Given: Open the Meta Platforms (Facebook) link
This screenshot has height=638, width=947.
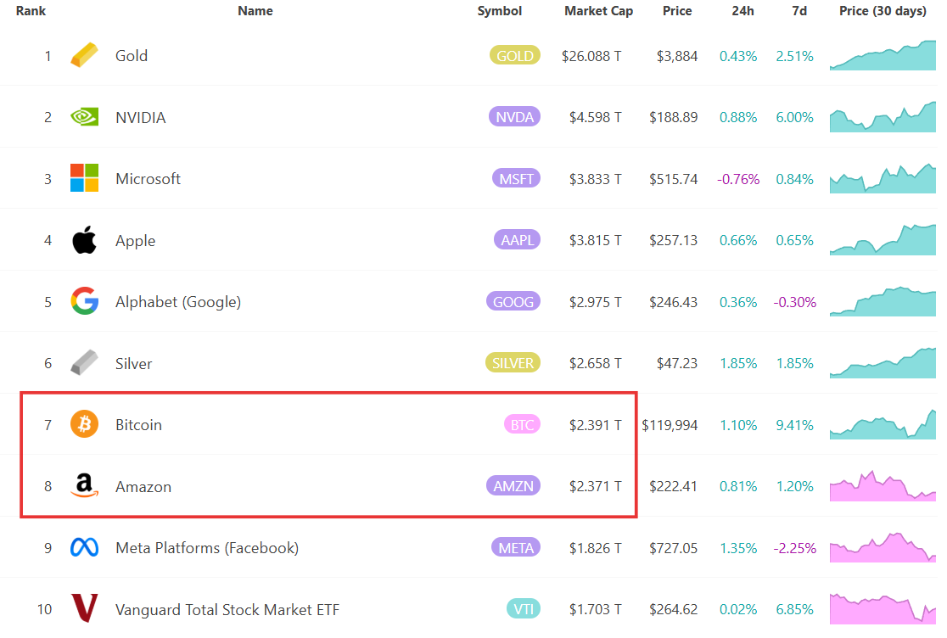Looking at the screenshot, I should tap(207, 547).
